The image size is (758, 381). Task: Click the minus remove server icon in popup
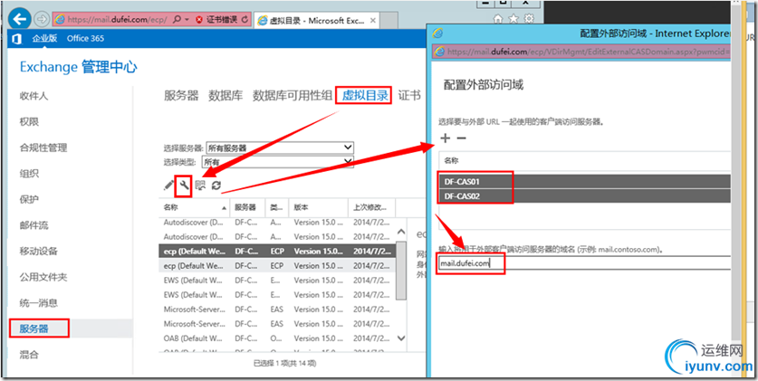pyautogui.click(x=461, y=138)
